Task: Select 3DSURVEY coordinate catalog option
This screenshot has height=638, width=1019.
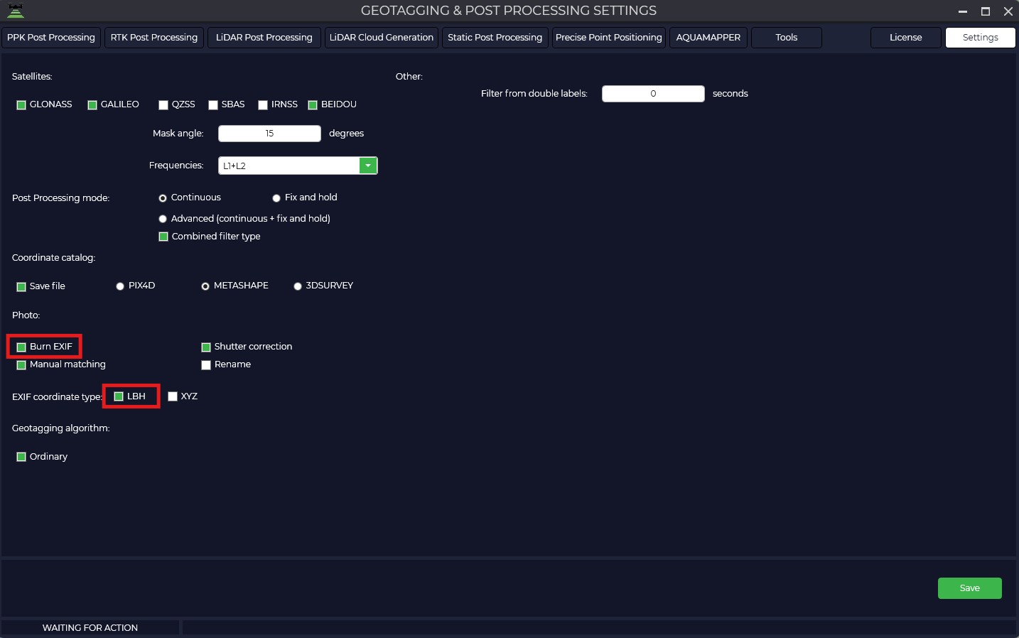Action: tap(298, 286)
